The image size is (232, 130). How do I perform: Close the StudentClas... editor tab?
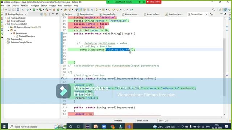(x=206, y=14)
